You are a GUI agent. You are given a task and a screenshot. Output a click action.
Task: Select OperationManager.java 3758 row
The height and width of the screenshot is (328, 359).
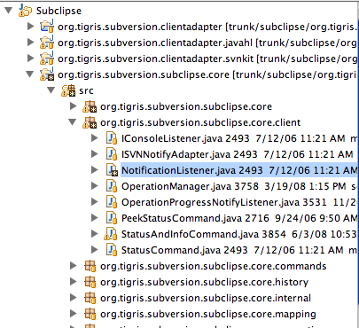[238, 186]
